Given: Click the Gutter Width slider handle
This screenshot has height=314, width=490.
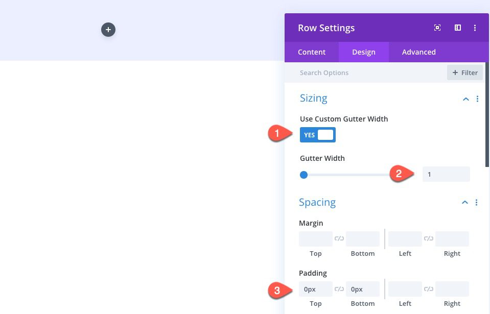Looking at the screenshot, I should pos(304,175).
